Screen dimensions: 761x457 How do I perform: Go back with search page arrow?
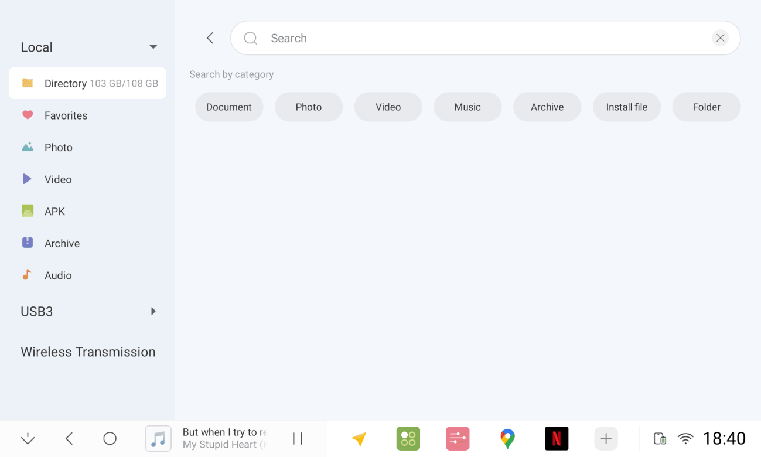(210, 38)
